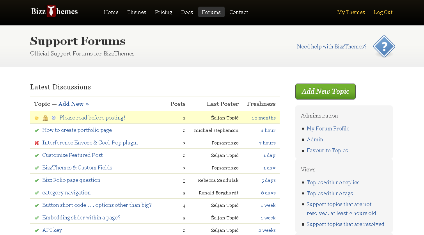Screen dimensions: 424x235
Task: Click the 'Last Poster' column header
Action: pos(223,104)
